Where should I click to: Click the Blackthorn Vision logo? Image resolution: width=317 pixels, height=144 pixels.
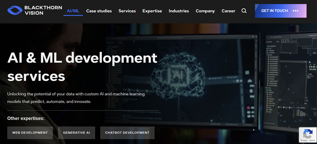34,10
